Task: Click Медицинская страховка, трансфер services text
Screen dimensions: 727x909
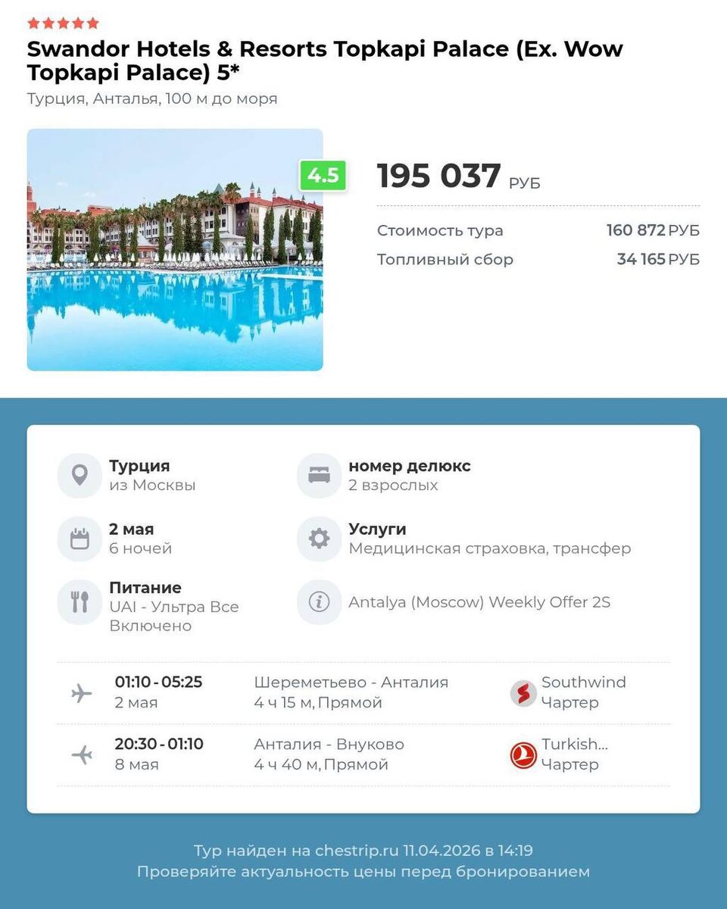Action: pos(490,548)
